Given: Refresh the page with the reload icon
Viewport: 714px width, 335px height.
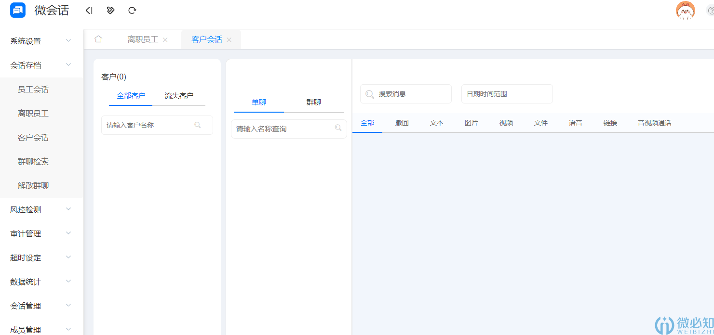Looking at the screenshot, I should [x=132, y=10].
